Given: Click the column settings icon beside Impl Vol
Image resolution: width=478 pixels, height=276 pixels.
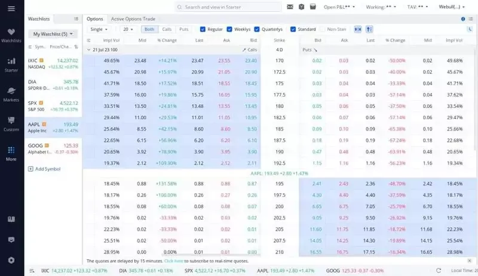Looking at the screenshot, I should pyautogui.click(x=88, y=40).
